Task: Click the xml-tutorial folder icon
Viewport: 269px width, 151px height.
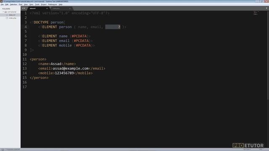Action: (x=5, y=12)
